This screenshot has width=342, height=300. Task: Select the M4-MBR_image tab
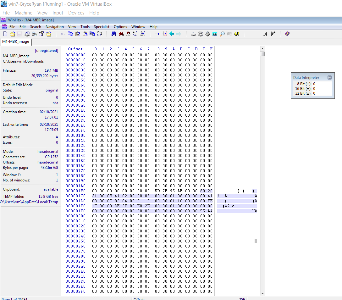(16, 42)
